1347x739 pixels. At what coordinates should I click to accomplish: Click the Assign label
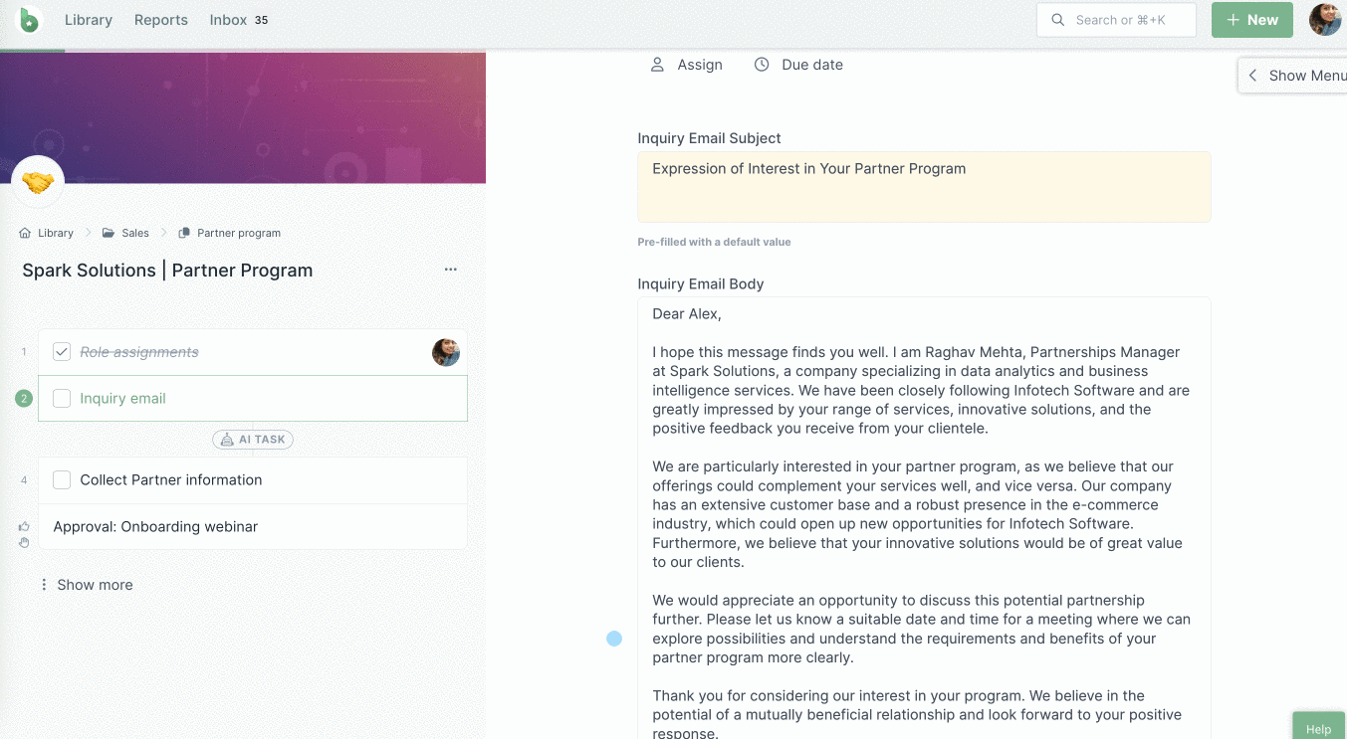[x=700, y=65]
